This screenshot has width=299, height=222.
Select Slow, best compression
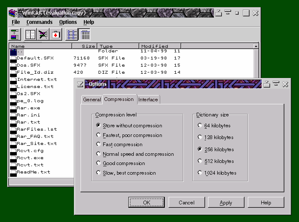[126, 173]
